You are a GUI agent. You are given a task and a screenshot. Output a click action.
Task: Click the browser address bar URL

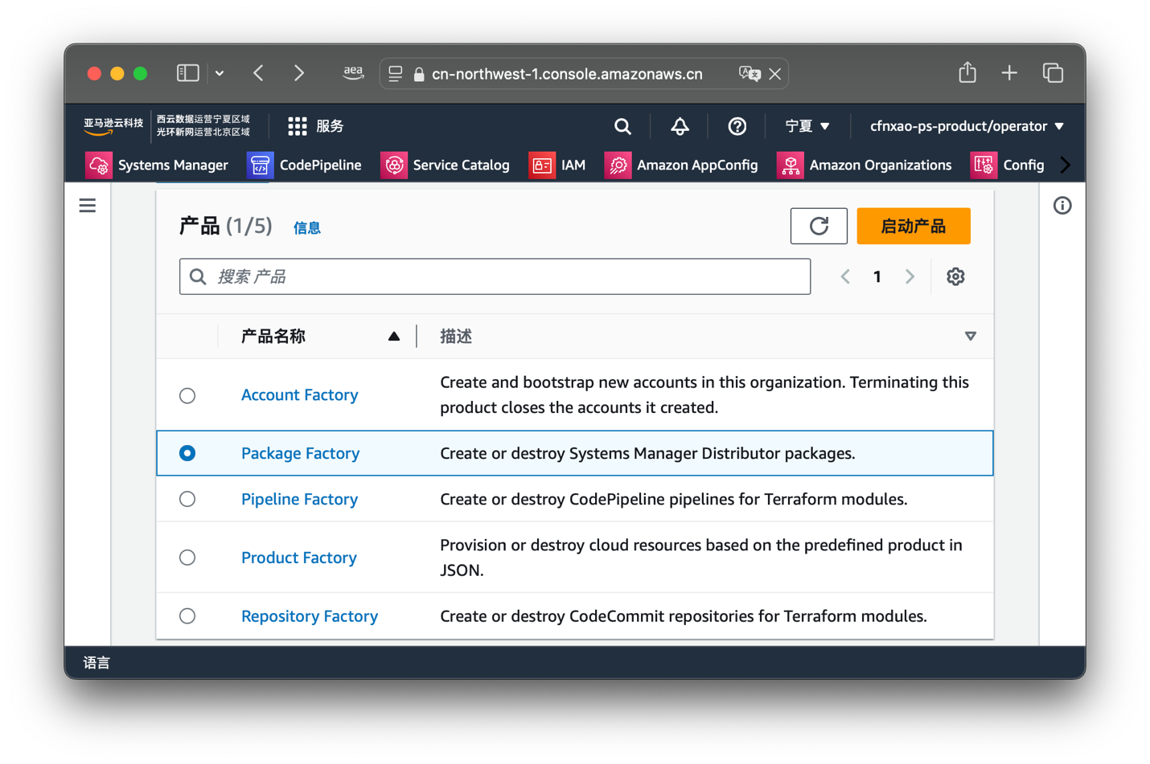(x=567, y=74)
